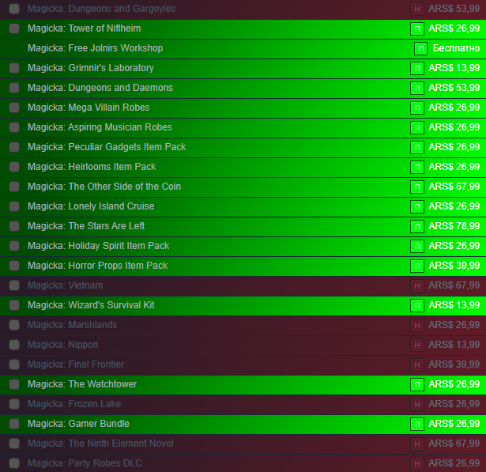Check Heirlooms Item Pack checkbox
The image size is (486, 472).
pyautogui.click(x=14, y=167)
